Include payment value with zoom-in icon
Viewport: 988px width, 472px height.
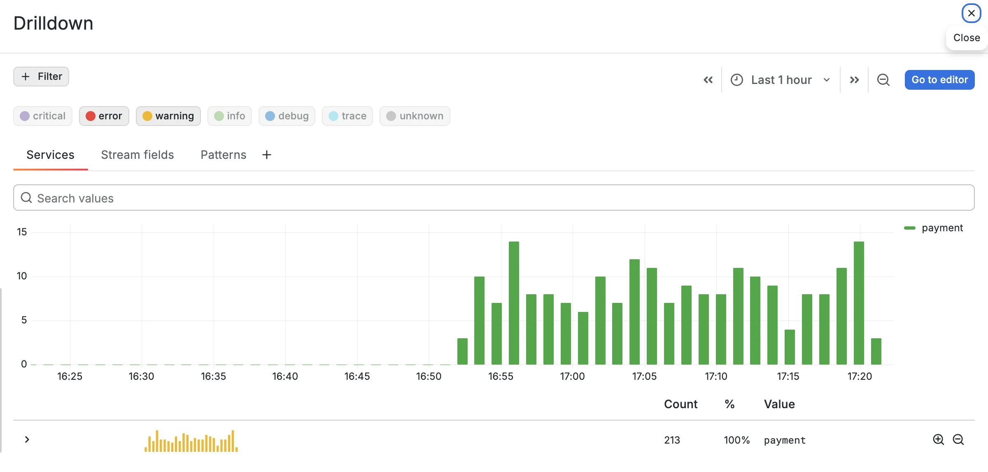tap(939, 439)
